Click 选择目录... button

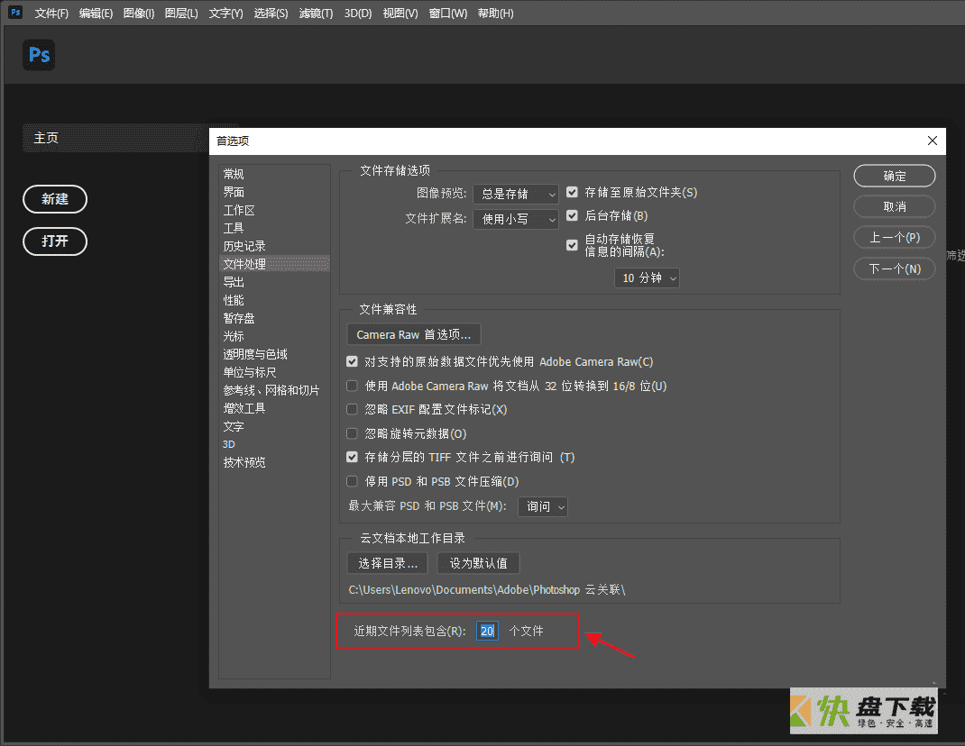pyautogui.click(x=388, y=563)
